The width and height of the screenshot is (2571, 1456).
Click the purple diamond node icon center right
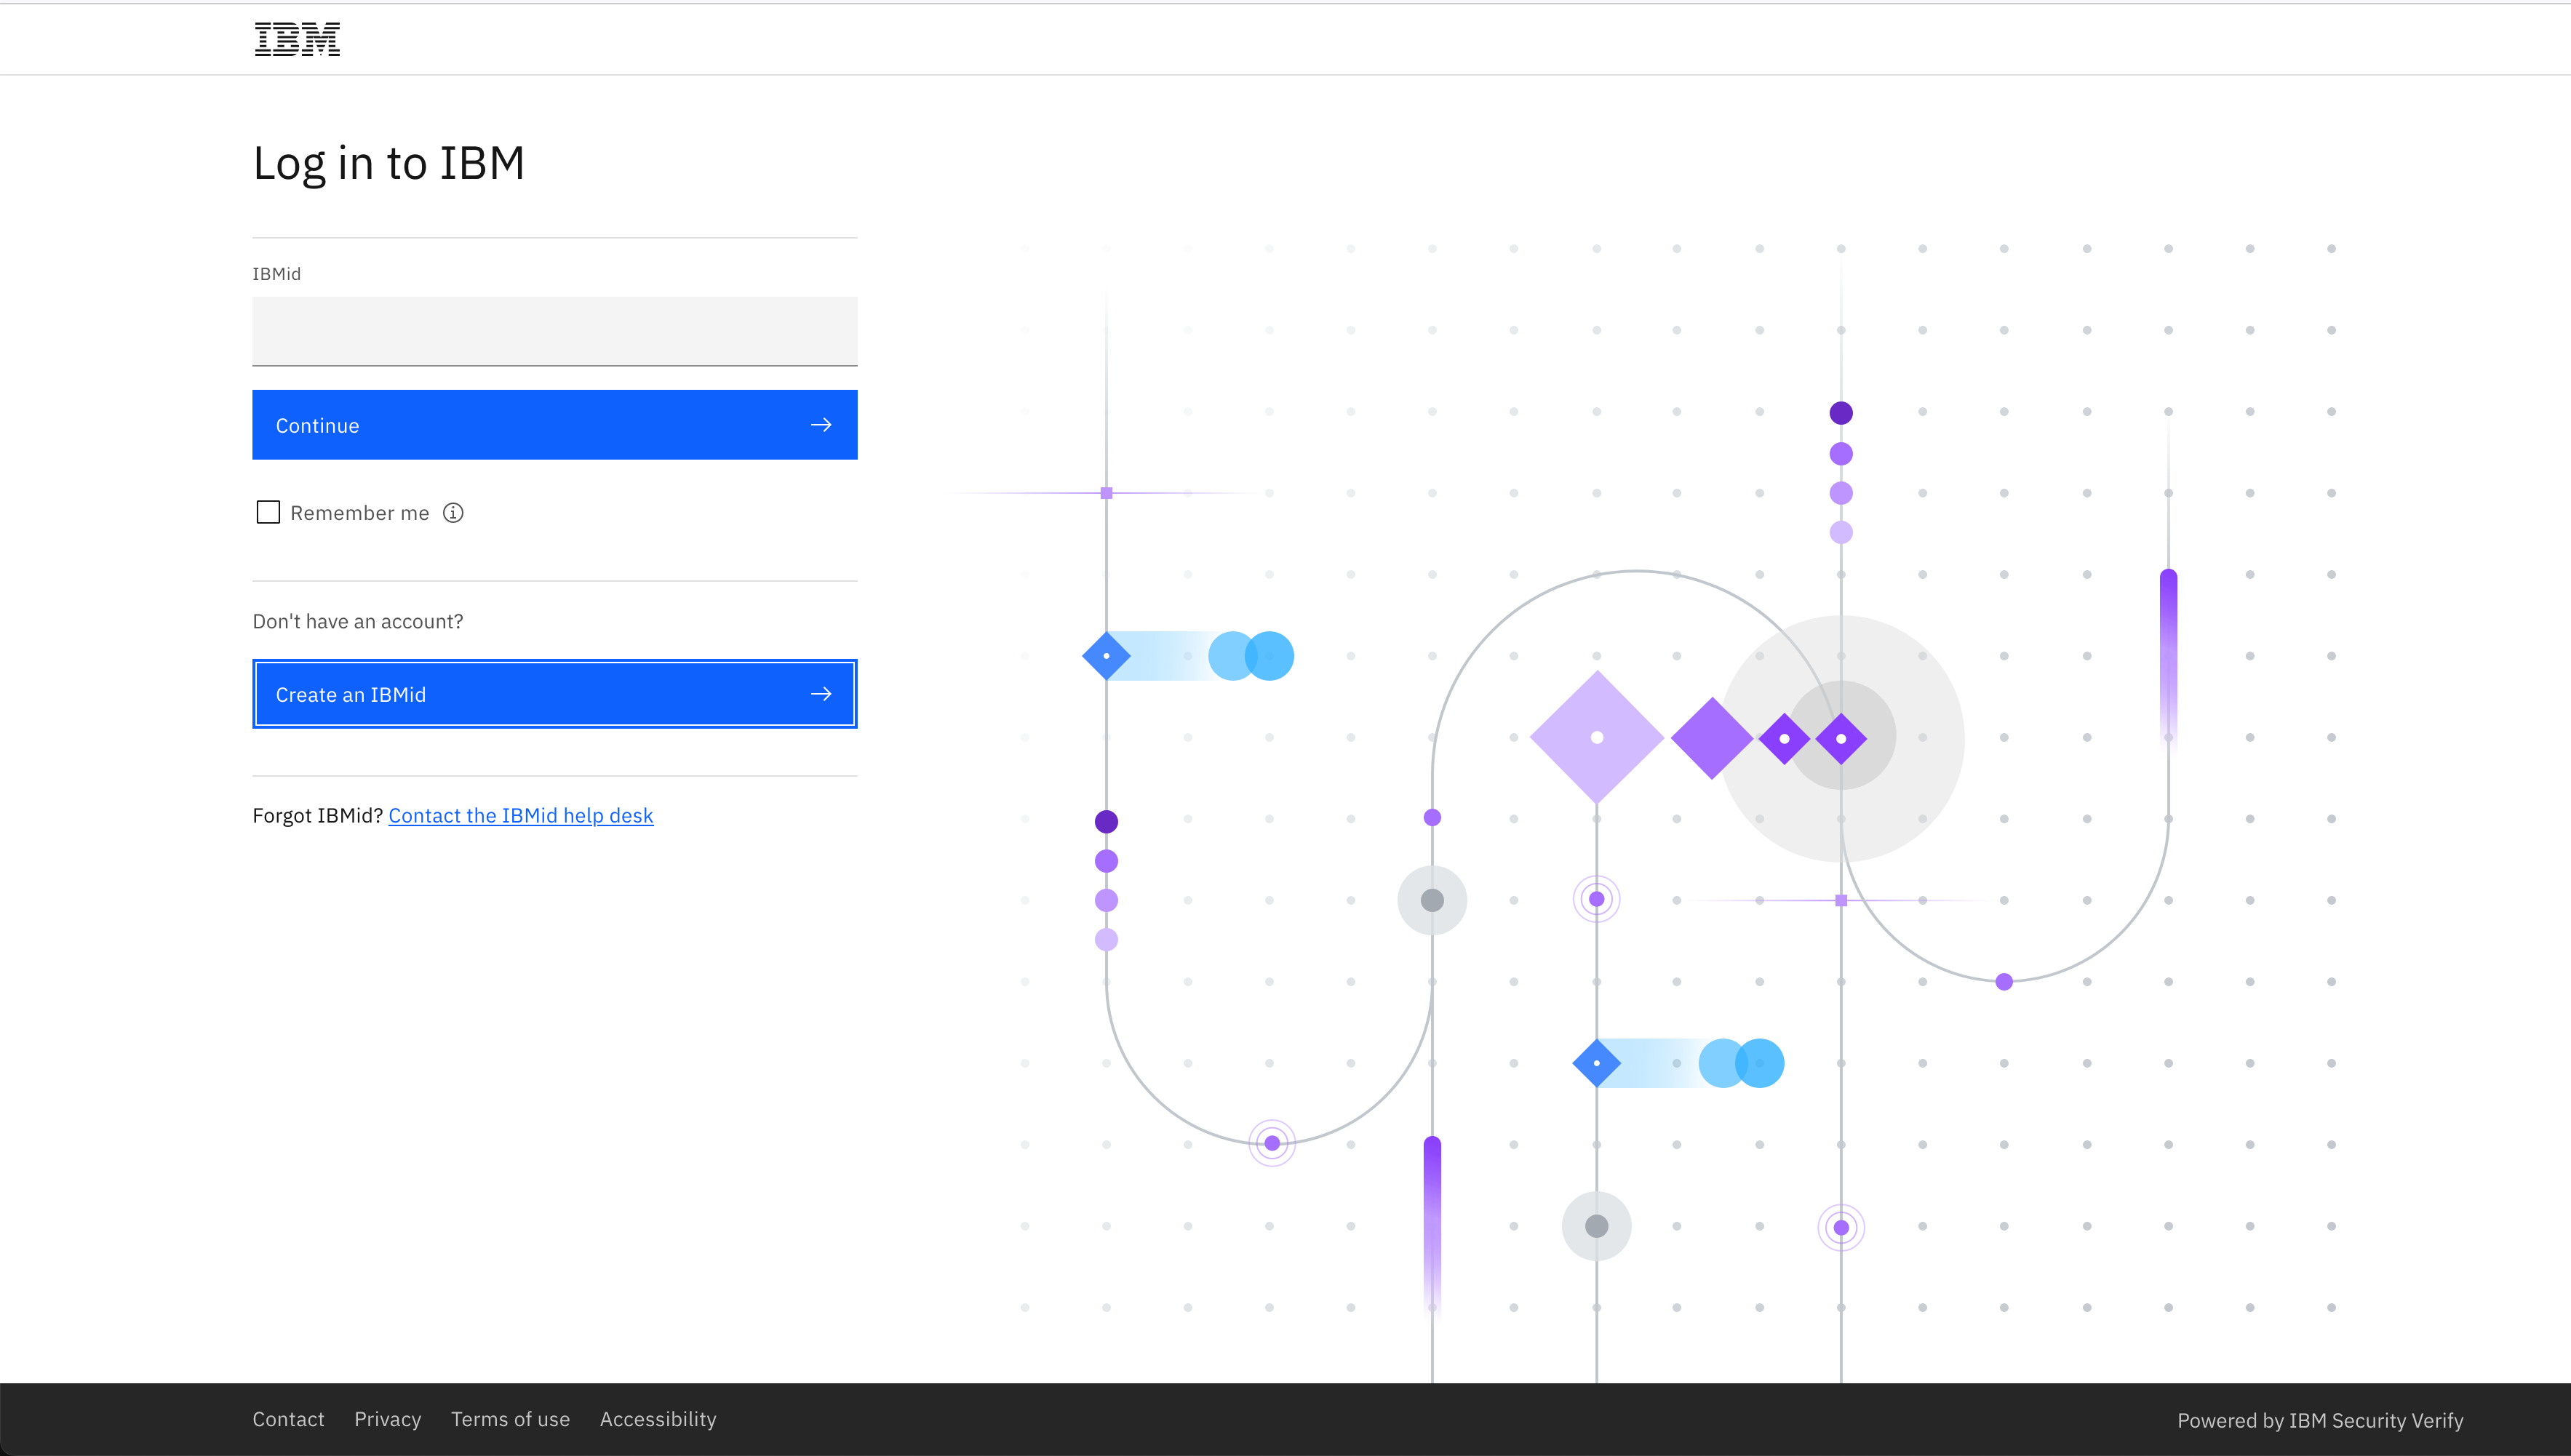[x=1840, y=737]
